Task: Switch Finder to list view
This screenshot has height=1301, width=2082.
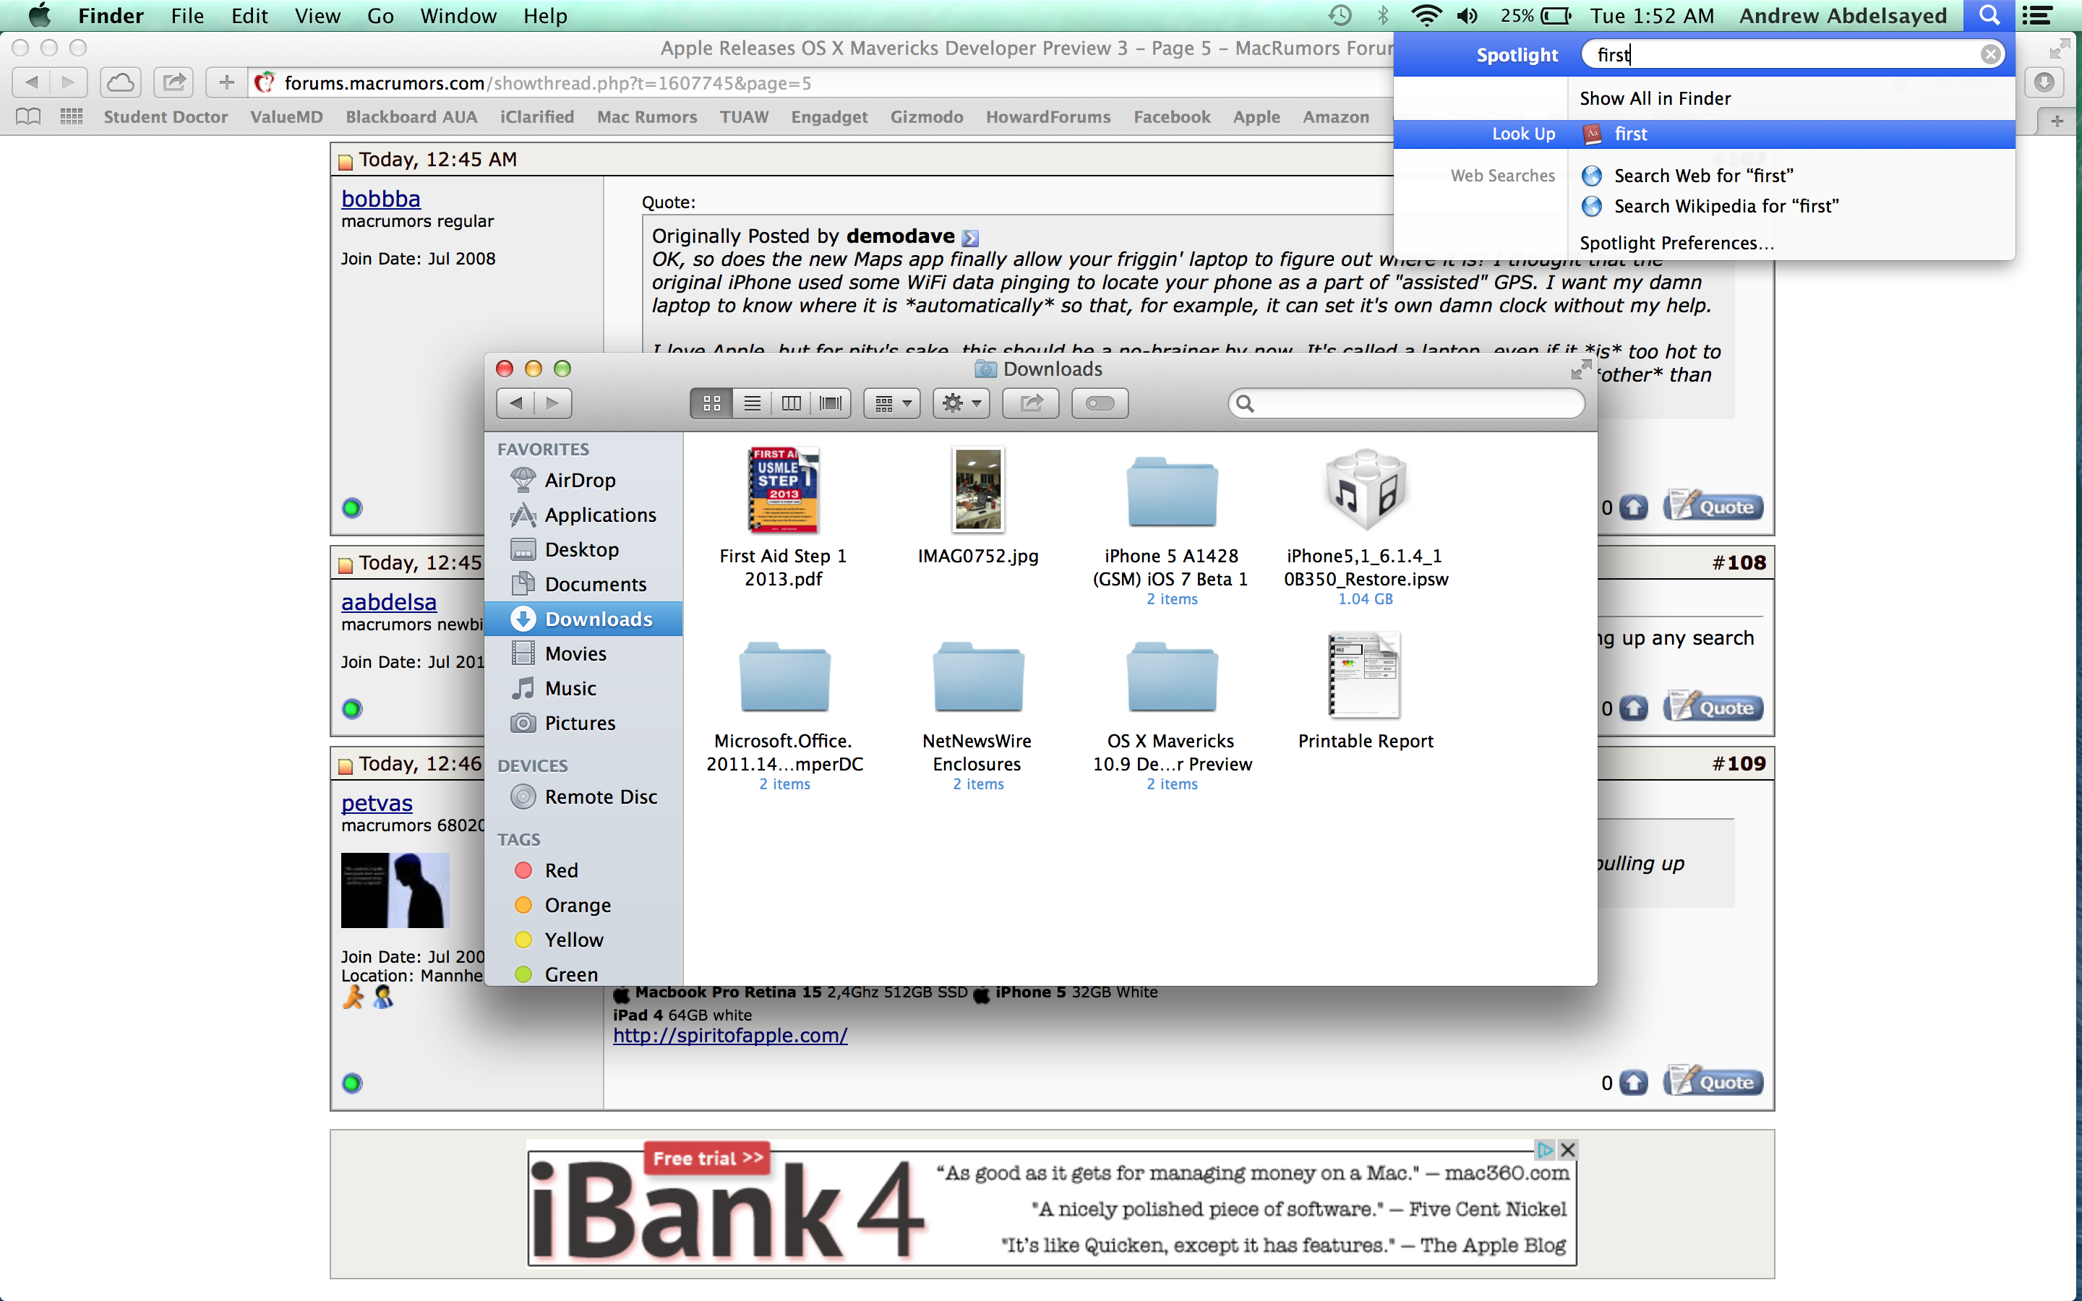Action: (x=752, y=403)
